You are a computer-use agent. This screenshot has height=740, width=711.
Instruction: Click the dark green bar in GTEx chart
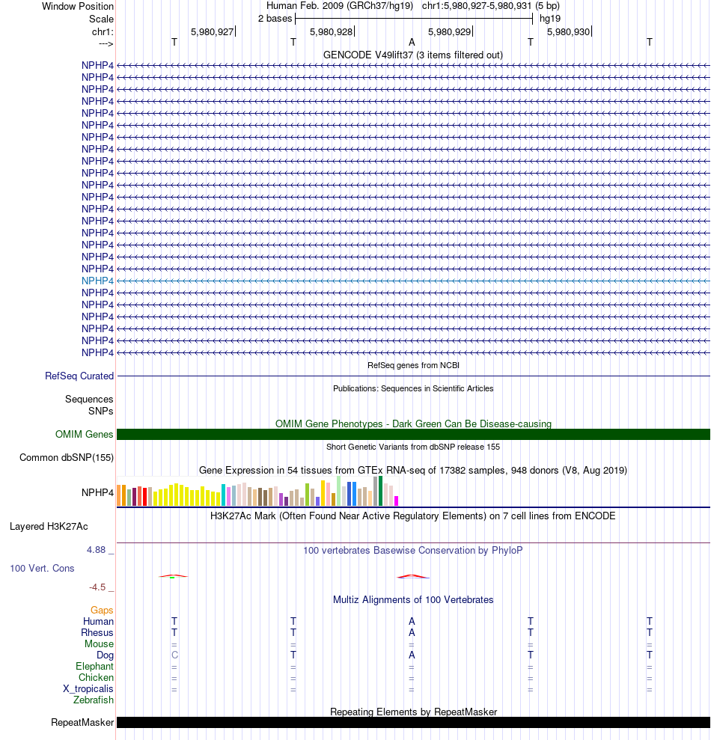coord(380,492)
